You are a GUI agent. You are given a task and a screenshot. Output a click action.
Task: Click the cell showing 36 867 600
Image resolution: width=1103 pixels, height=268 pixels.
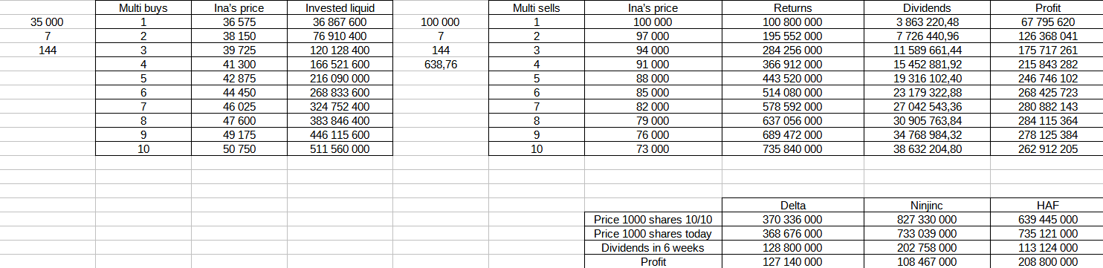pos(340,22)
